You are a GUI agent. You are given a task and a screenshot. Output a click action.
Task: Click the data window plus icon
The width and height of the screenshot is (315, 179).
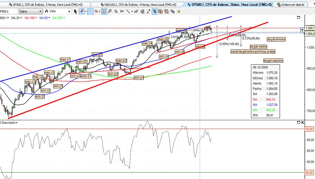[x=110, y=11]
